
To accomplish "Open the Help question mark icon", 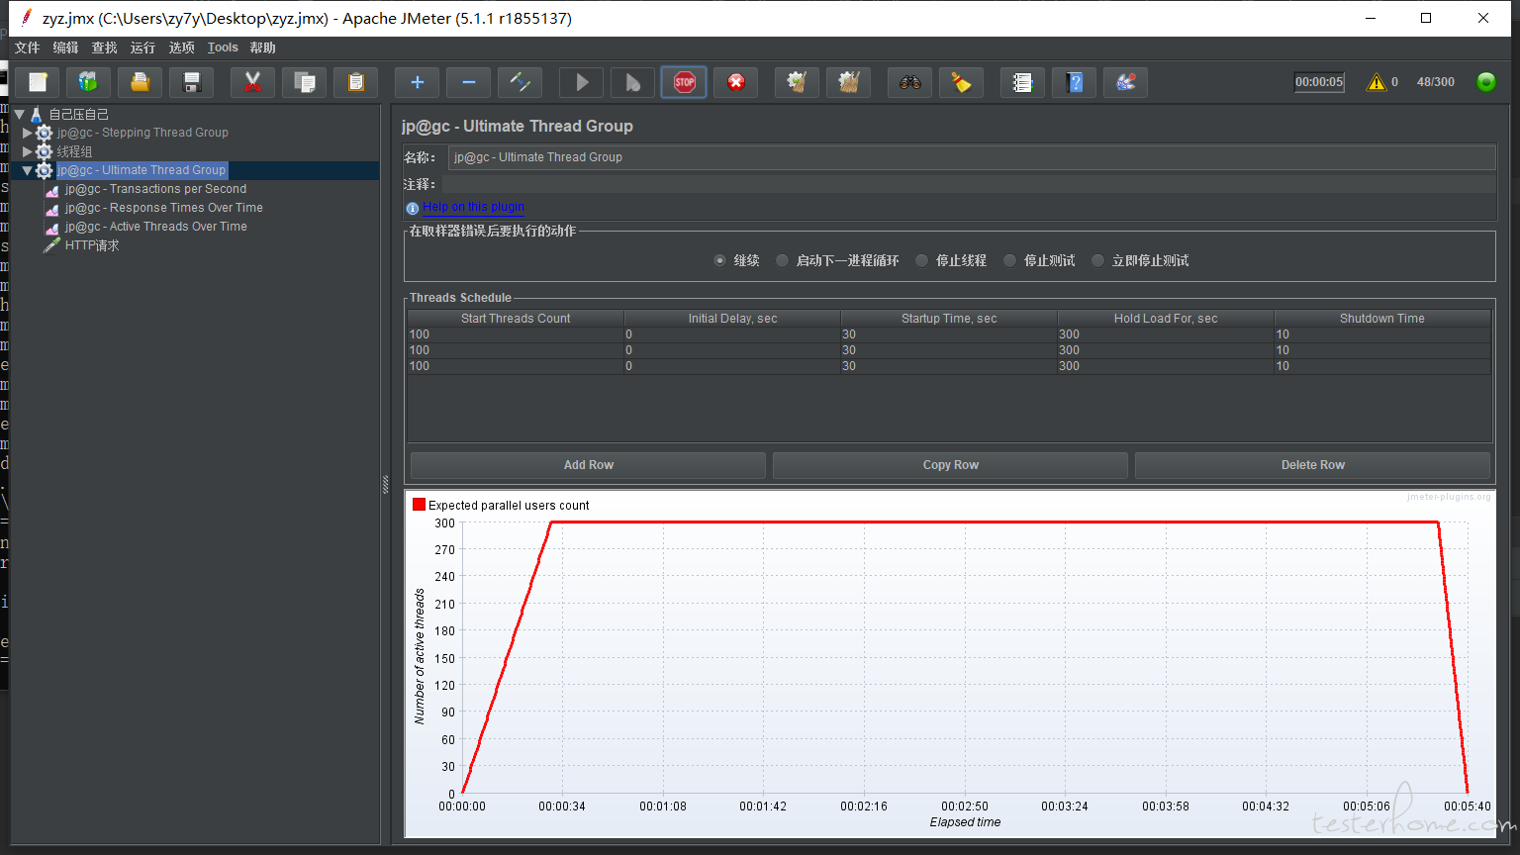I will pyautogui.click(x=1075, y=82).
